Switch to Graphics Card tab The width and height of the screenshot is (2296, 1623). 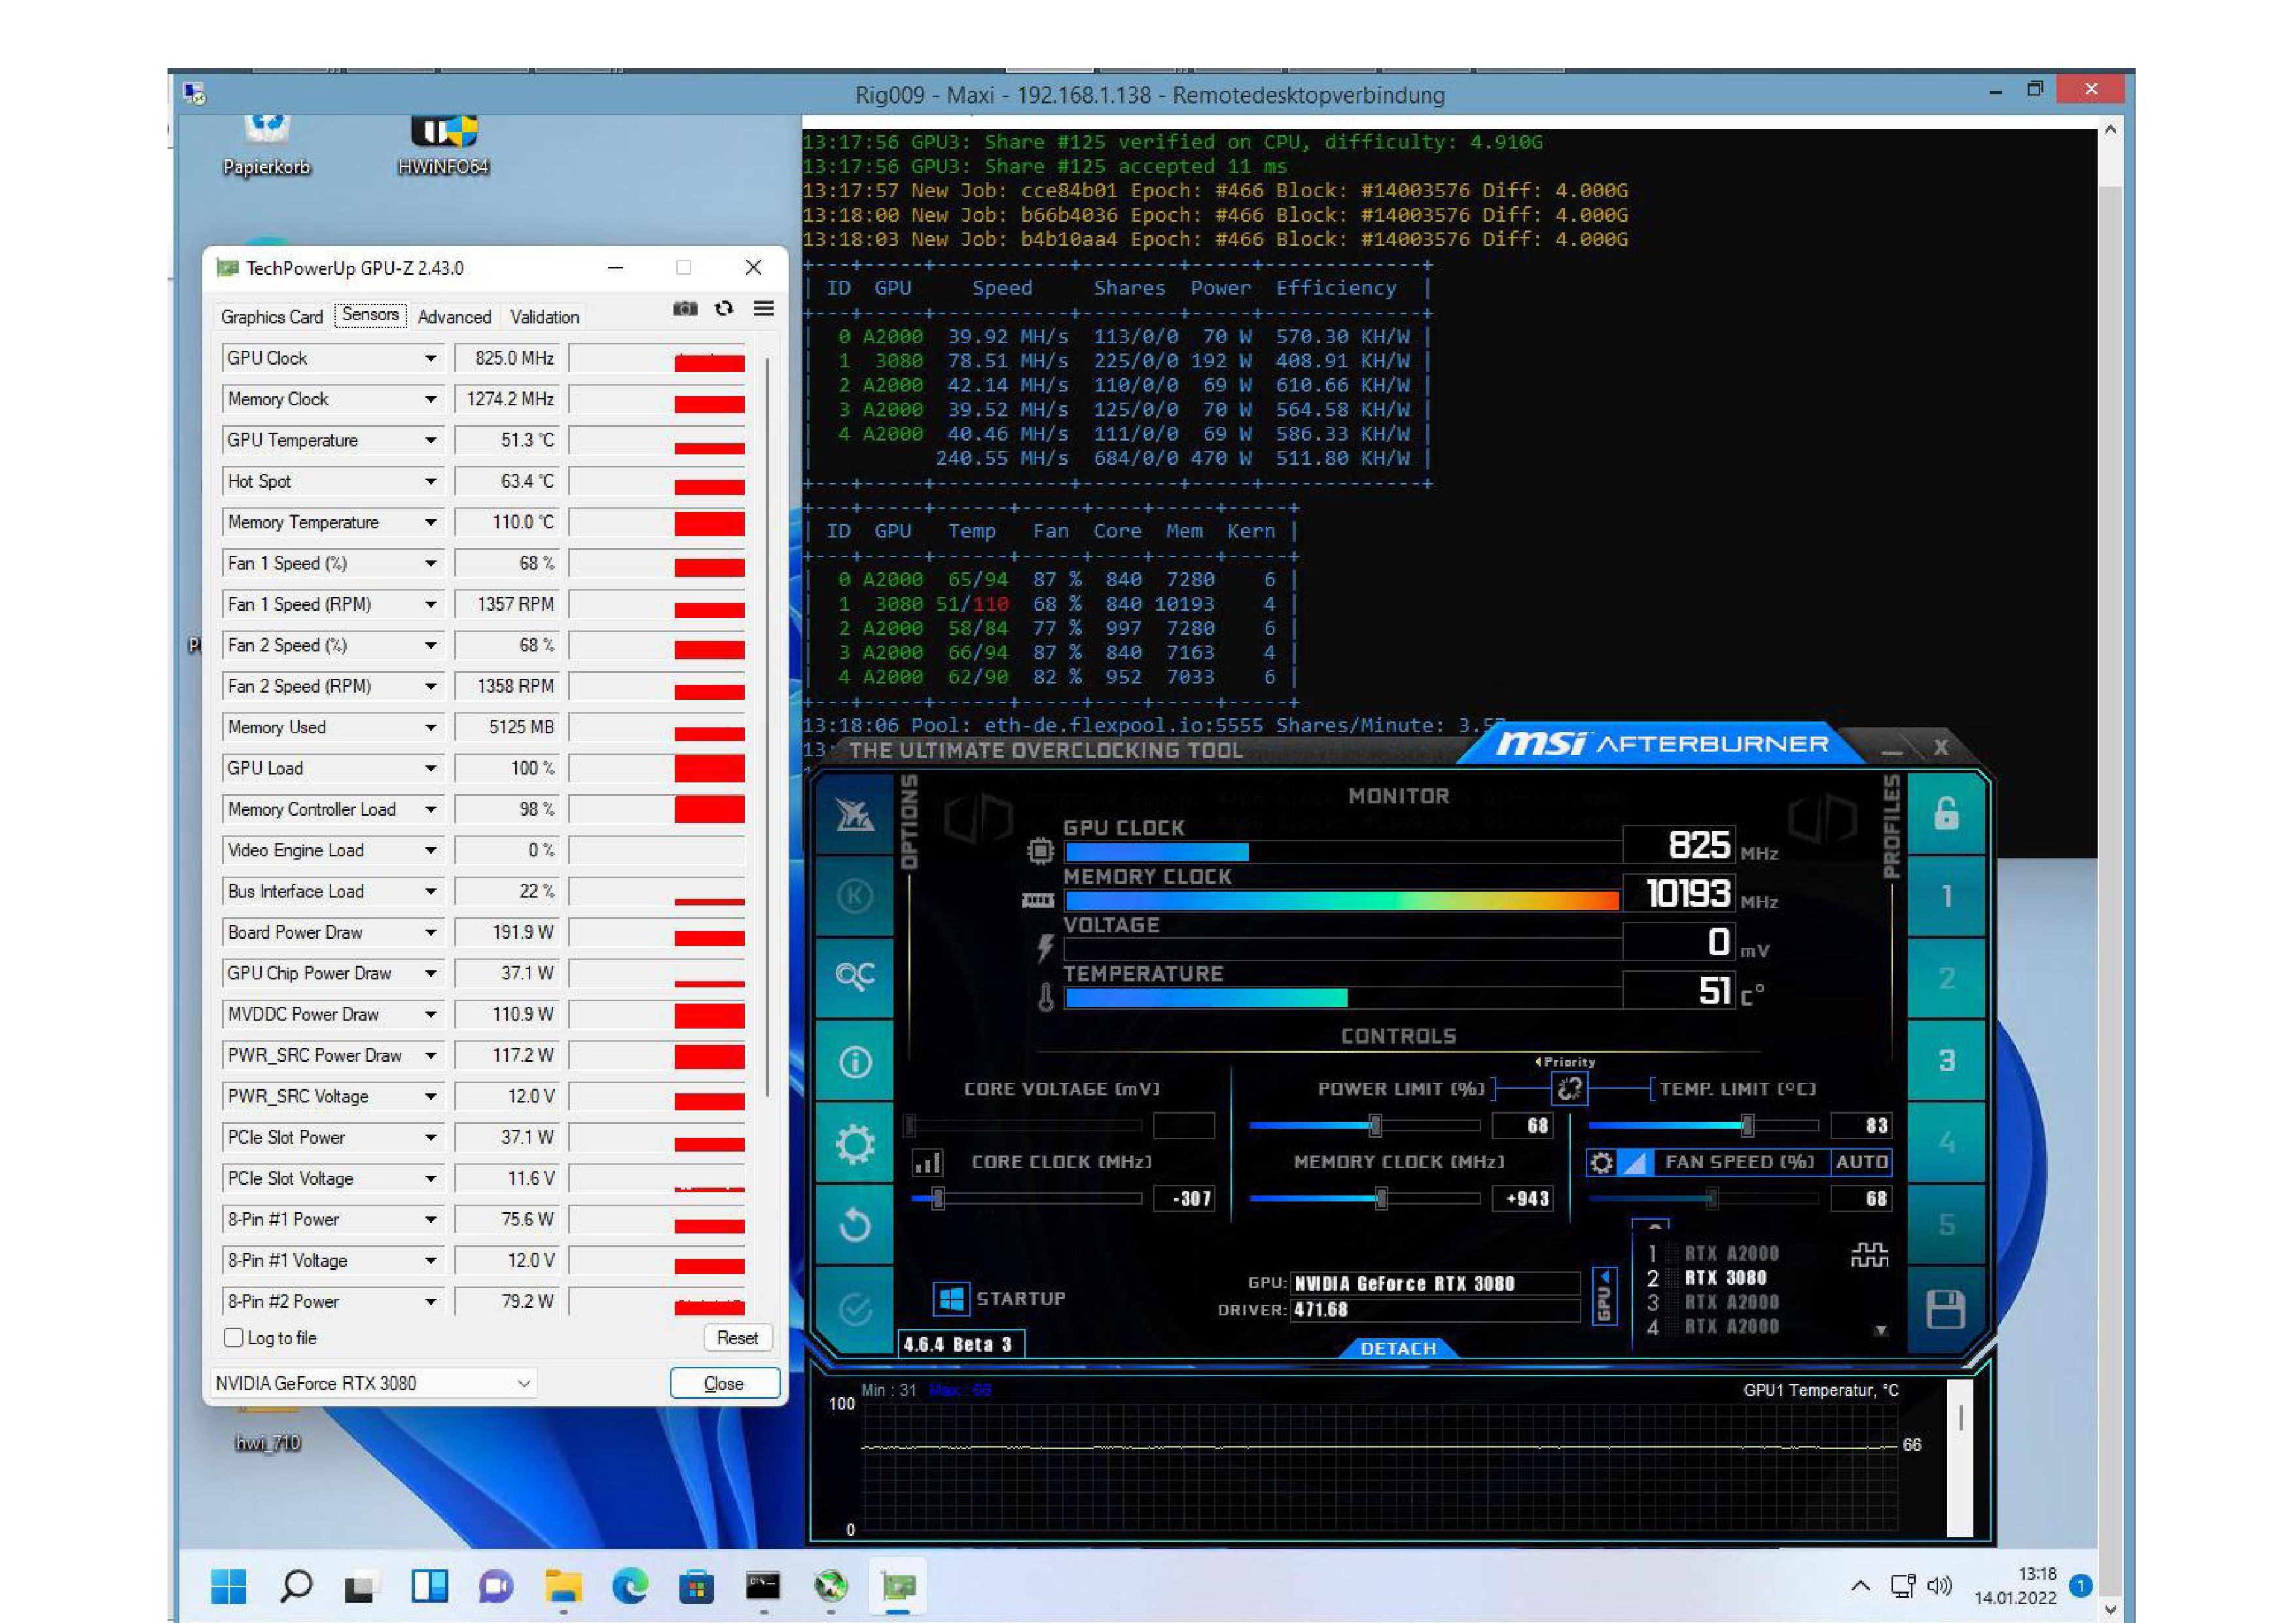point(272,317)
